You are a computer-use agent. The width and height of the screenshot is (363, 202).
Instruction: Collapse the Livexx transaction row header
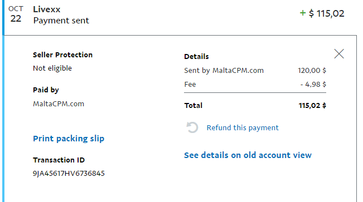[180, 18]
